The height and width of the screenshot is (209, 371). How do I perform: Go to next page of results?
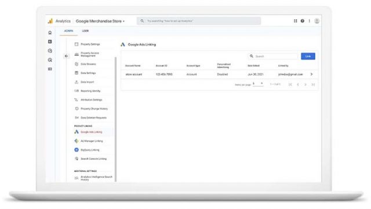coord(305,85)
